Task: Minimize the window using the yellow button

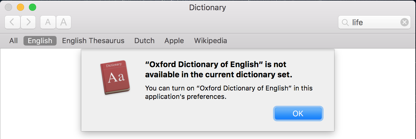Action: tap(20, 7)
